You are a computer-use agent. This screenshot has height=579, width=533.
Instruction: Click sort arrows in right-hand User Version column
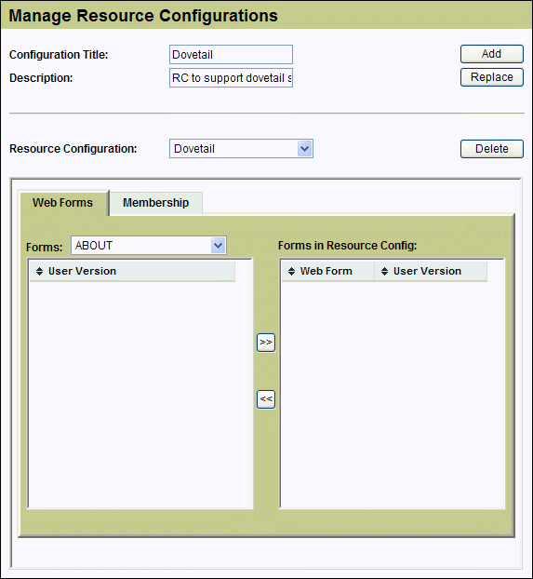click(384, 272)
